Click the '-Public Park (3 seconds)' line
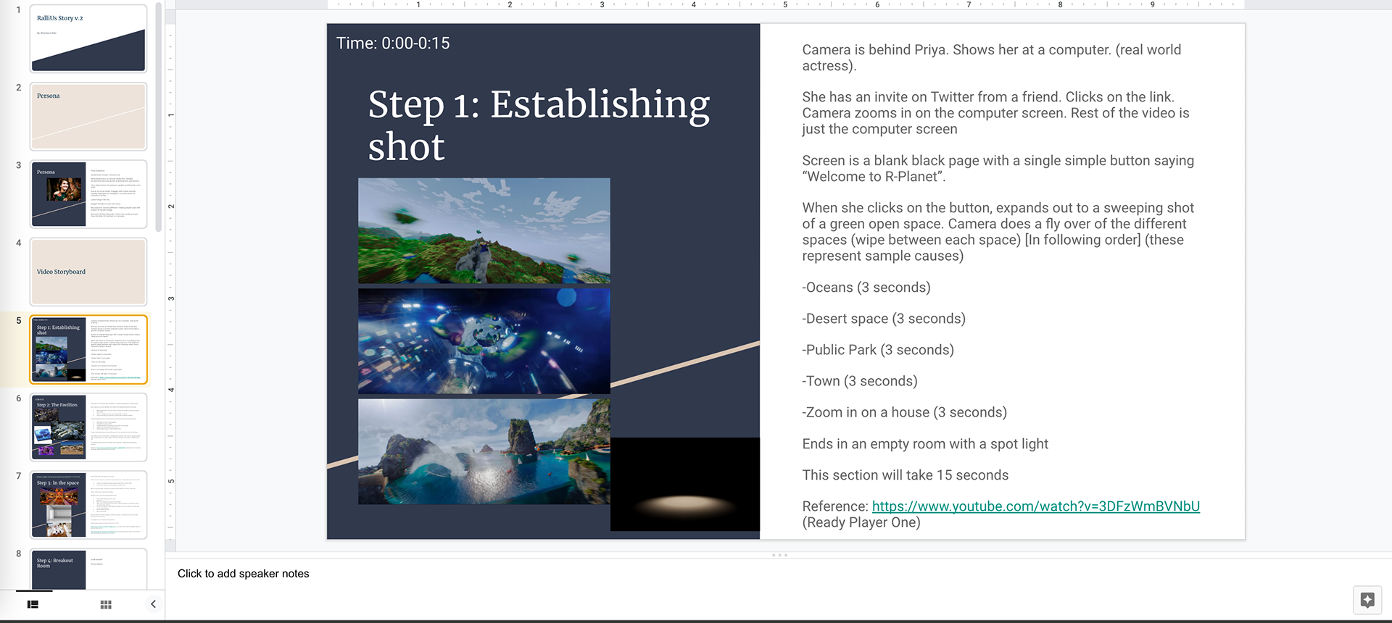Screen dimensions: 1392x623 pyautogui.click(x=878, y=350)
